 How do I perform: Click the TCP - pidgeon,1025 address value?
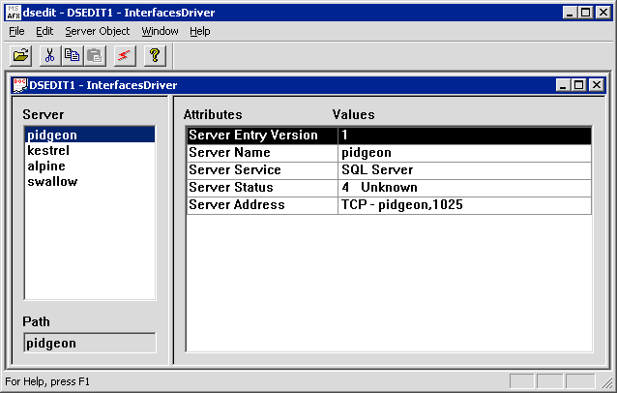click(465, 205)
